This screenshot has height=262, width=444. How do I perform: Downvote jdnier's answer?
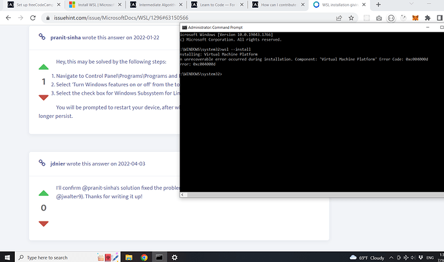(x=44, y=224)
